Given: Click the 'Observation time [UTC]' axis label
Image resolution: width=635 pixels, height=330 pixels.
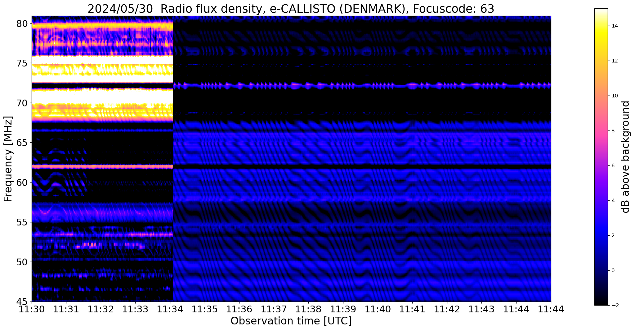Looking at the screenshot, I should tap(291, 321).
